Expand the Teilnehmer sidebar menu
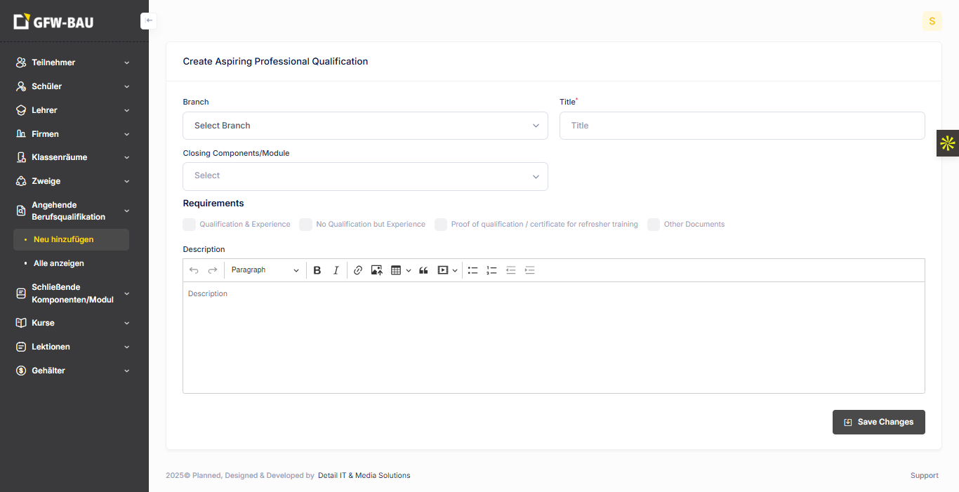This screenshot has width=959, height=492. pos(72,62)
